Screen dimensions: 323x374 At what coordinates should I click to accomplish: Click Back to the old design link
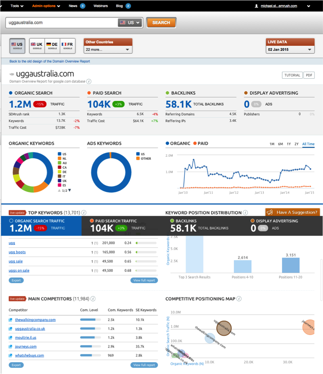(x=50, y=61)
